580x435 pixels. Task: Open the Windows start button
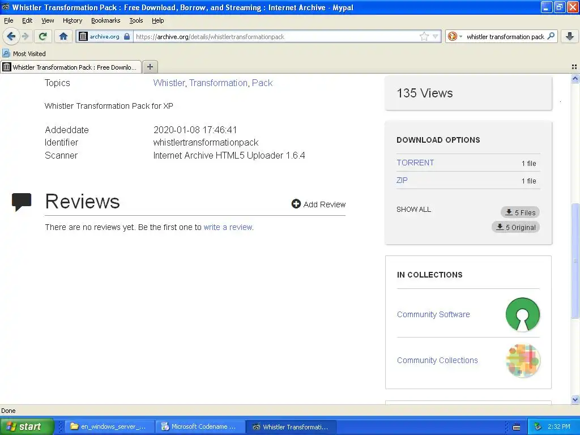point(27,427)
